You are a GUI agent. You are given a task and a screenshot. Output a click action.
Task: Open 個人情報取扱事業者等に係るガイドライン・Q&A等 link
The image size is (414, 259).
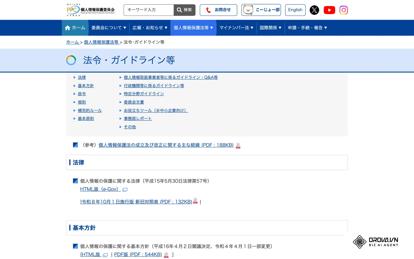tap(171, 77)
